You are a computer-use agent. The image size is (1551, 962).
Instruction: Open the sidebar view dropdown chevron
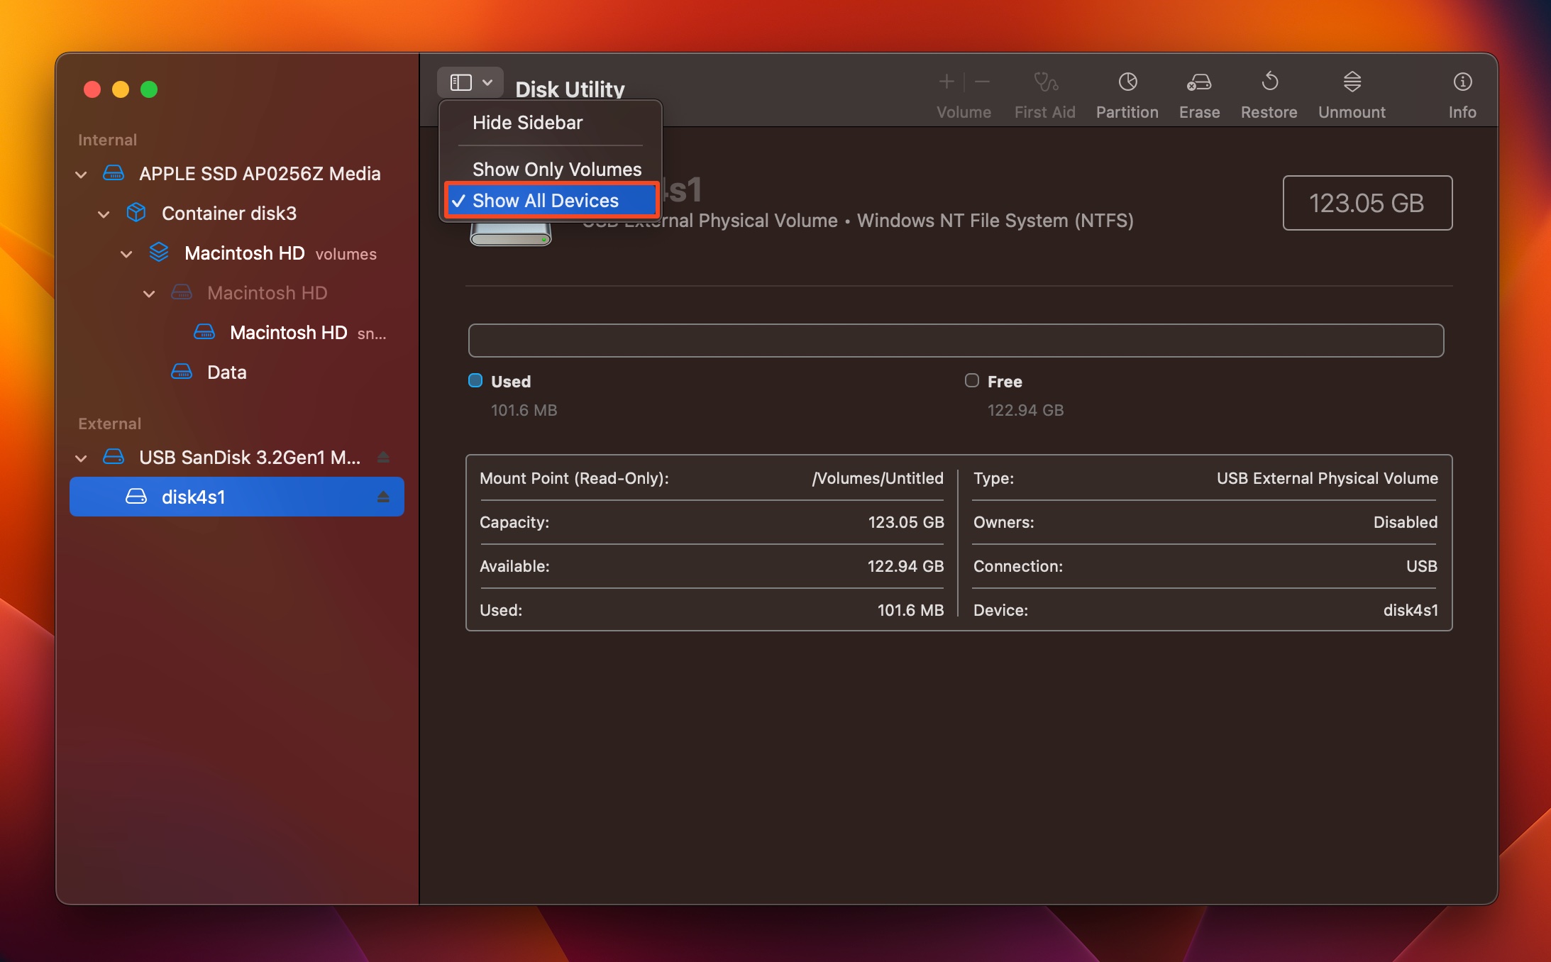(488, 83)
